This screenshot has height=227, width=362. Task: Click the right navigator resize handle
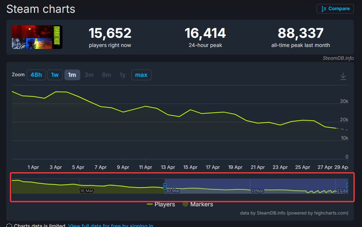point(348,186)
